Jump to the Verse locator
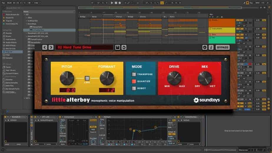272x153 pixels. click(x=94, y=17)
